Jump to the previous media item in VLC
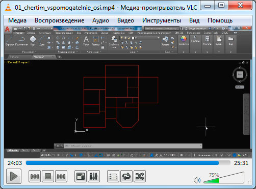This screenshot has width=256, height=189. point(35,176)
